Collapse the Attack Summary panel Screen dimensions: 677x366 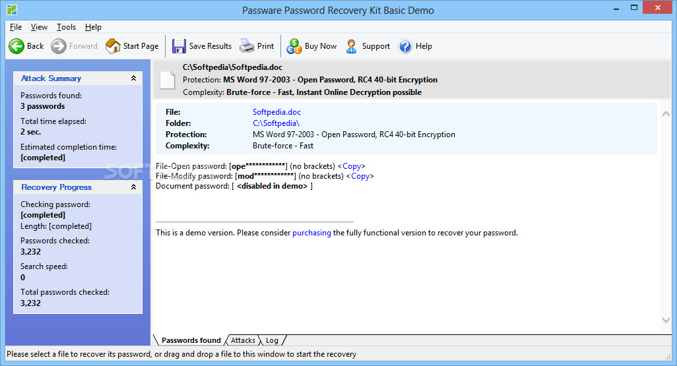click(x=133, y=78)
